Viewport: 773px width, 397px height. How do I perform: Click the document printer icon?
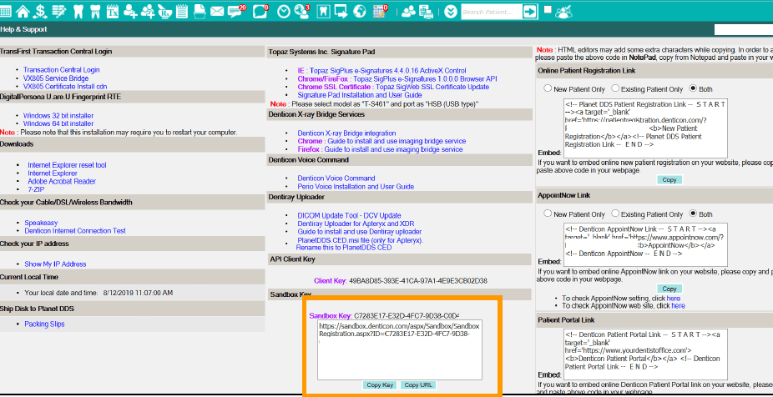[x=200, y=11]
